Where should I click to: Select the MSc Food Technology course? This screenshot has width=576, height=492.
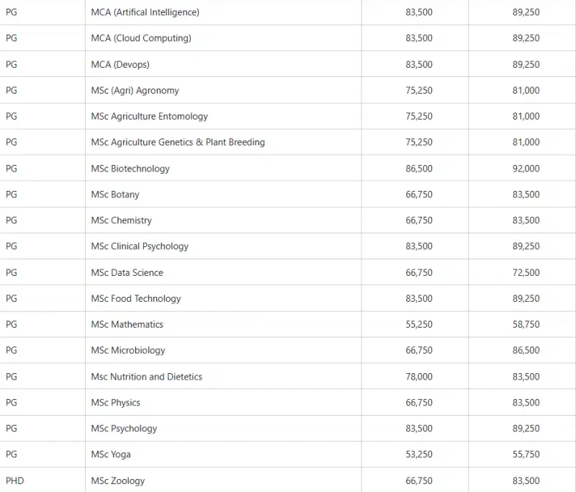136,298
